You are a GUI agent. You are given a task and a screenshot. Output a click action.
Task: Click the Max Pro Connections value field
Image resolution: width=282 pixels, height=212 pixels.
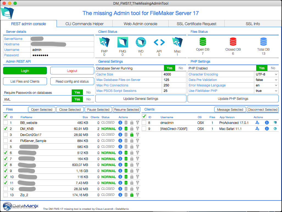coord(174,85)
